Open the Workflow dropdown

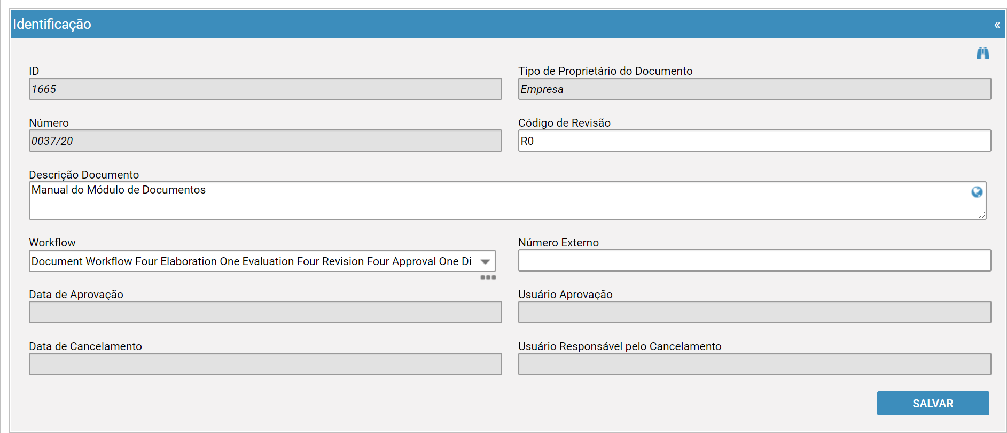(485, 261)
